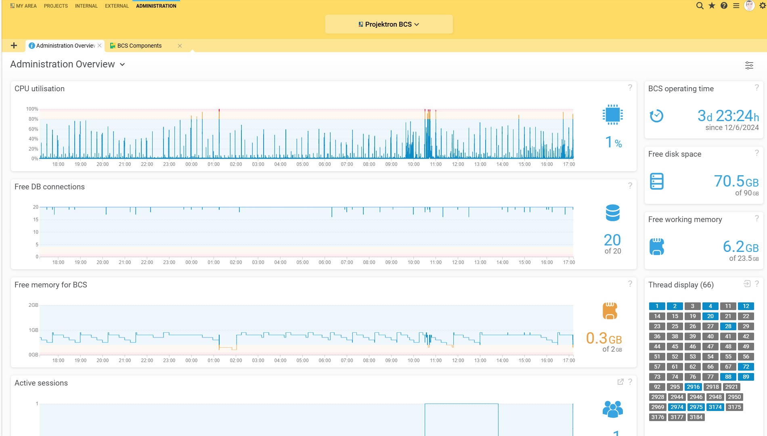767x436 pixels.
Task: Show help for Thread display
Action: point(757,284)
